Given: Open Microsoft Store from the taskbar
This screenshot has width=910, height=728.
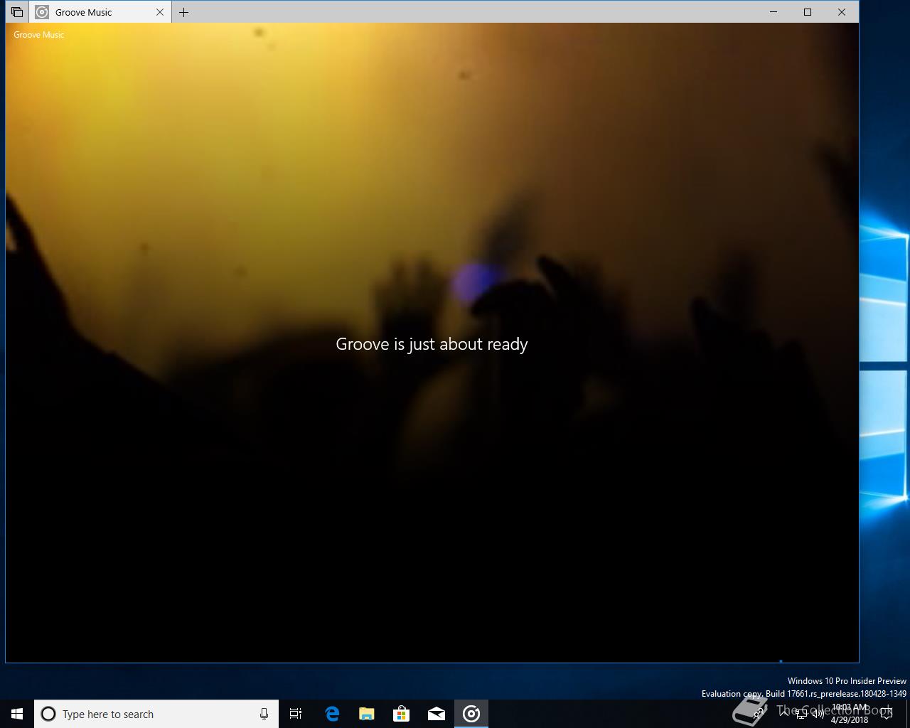Looking at the screenshot, I should [x=402, y=714].
